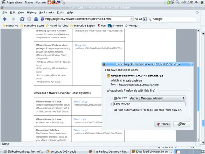Click the green update status tray icon
The width and height of the screenshot is (205, 154).
pos(168,3)
